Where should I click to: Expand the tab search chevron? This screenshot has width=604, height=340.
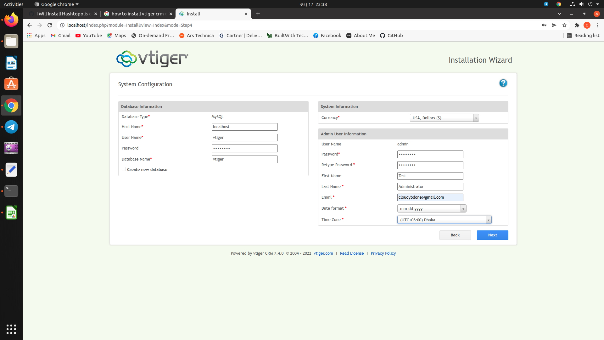559,14
